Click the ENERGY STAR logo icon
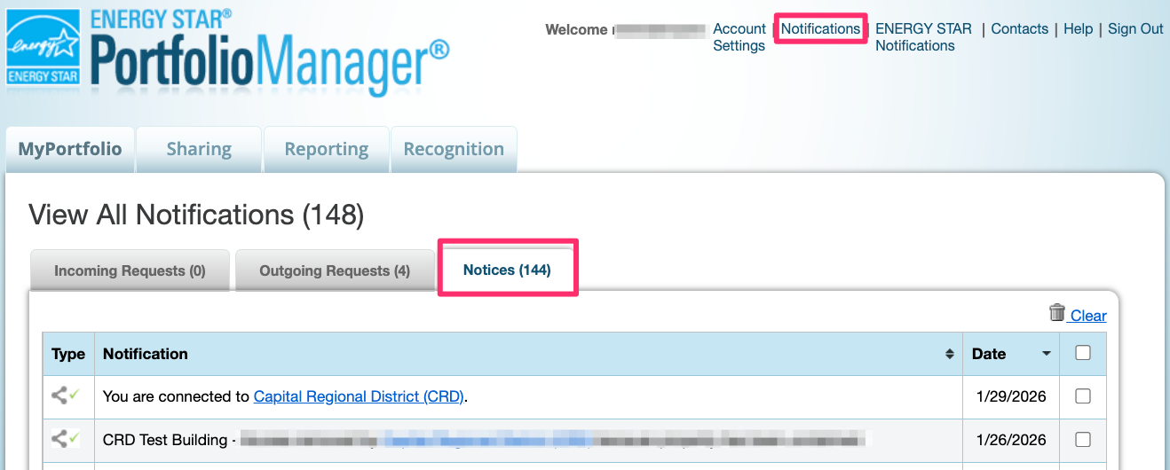 coord(43,49)
